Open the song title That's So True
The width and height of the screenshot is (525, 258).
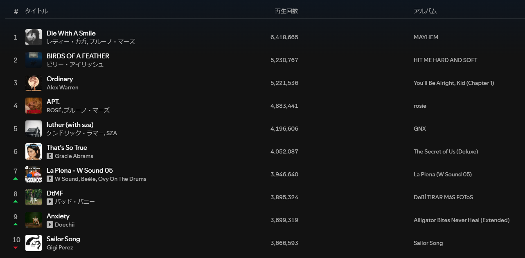click(67, 147)
